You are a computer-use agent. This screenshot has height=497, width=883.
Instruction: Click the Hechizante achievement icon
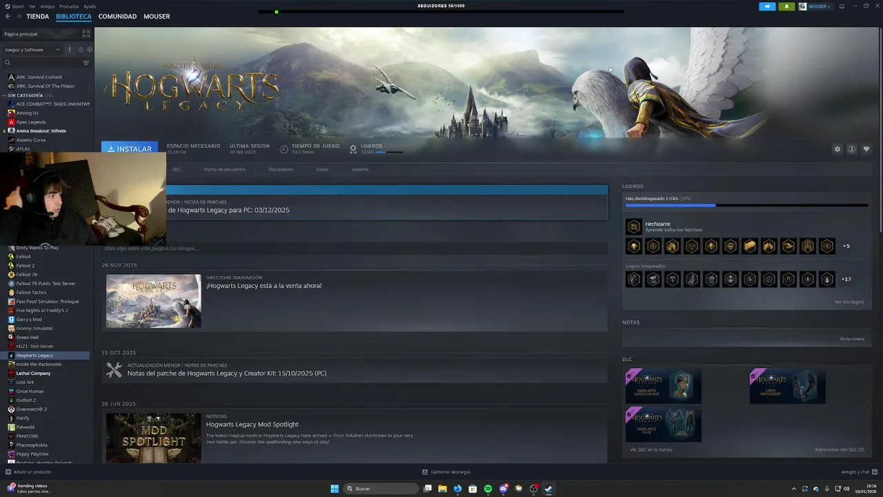coord(633,226)
